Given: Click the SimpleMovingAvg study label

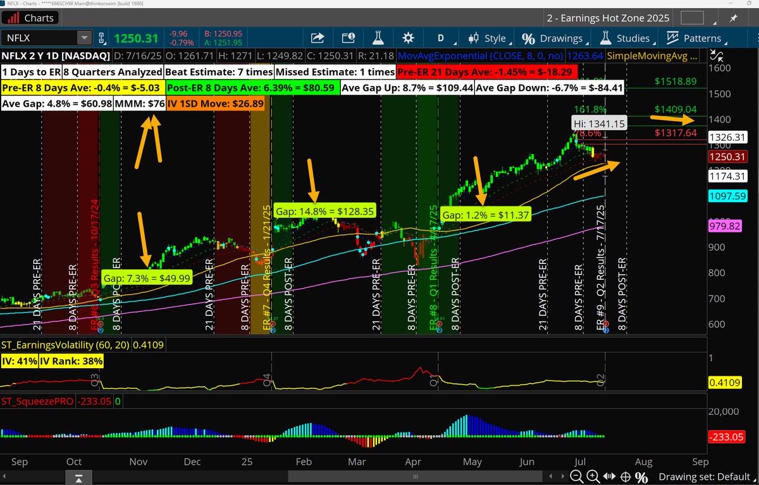Looking at the screenshot, I should [653, 56].
